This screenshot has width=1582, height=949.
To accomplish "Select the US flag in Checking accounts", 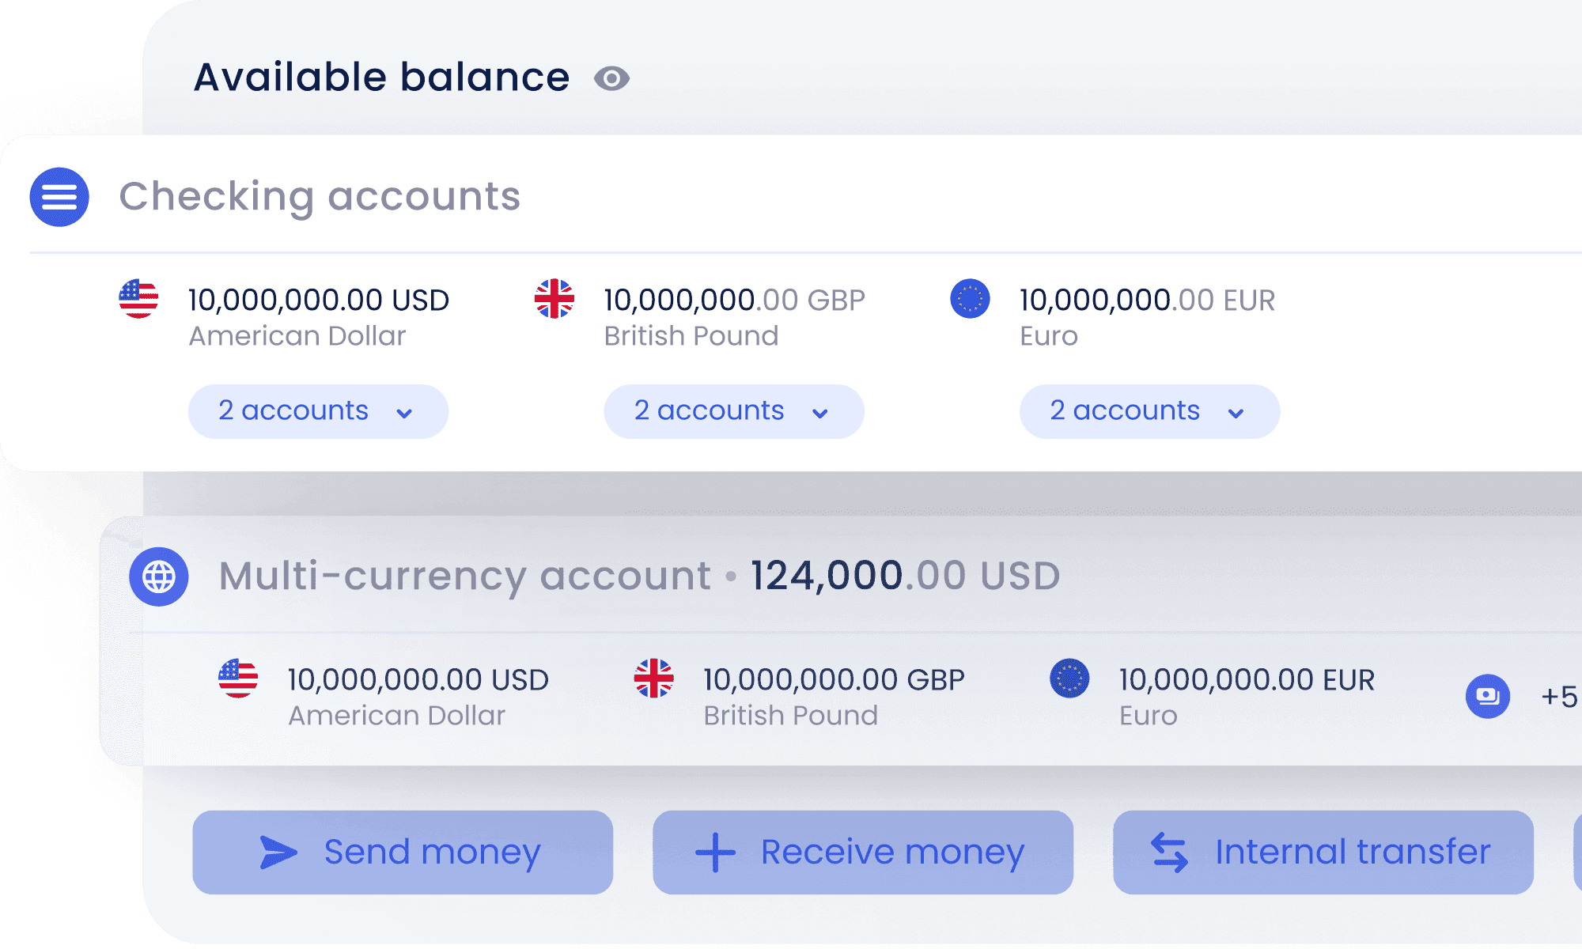I will point(138,299).
